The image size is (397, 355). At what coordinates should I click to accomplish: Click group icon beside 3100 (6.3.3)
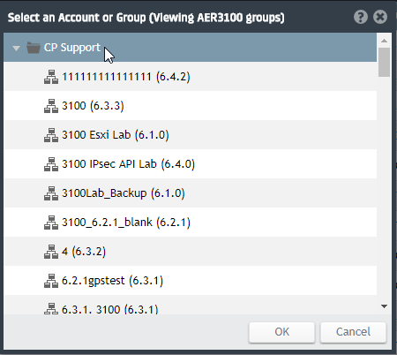[x=51, y=106]
